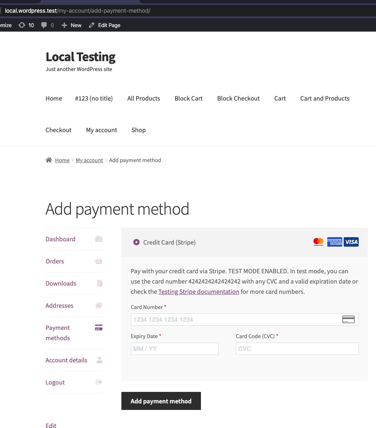This screenshot has height=428, width=376.
Task: Select the Payment methods card icon in sidebar
Action: (x=98, y=327)
